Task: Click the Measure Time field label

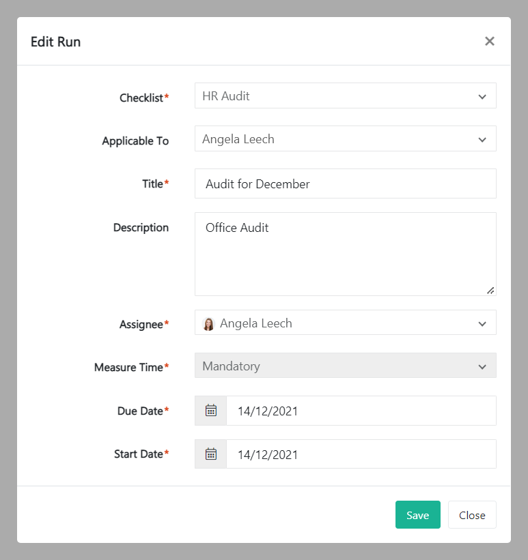Action: 128,367
